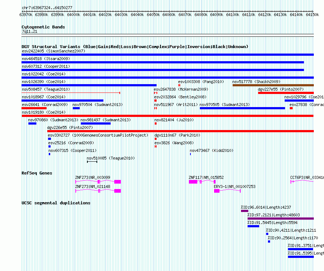The height and width of the screenshot is (271, 324).
Task: Click the esv1003308 (Pang2010) variant label
Action: click(x=201, y=82)
